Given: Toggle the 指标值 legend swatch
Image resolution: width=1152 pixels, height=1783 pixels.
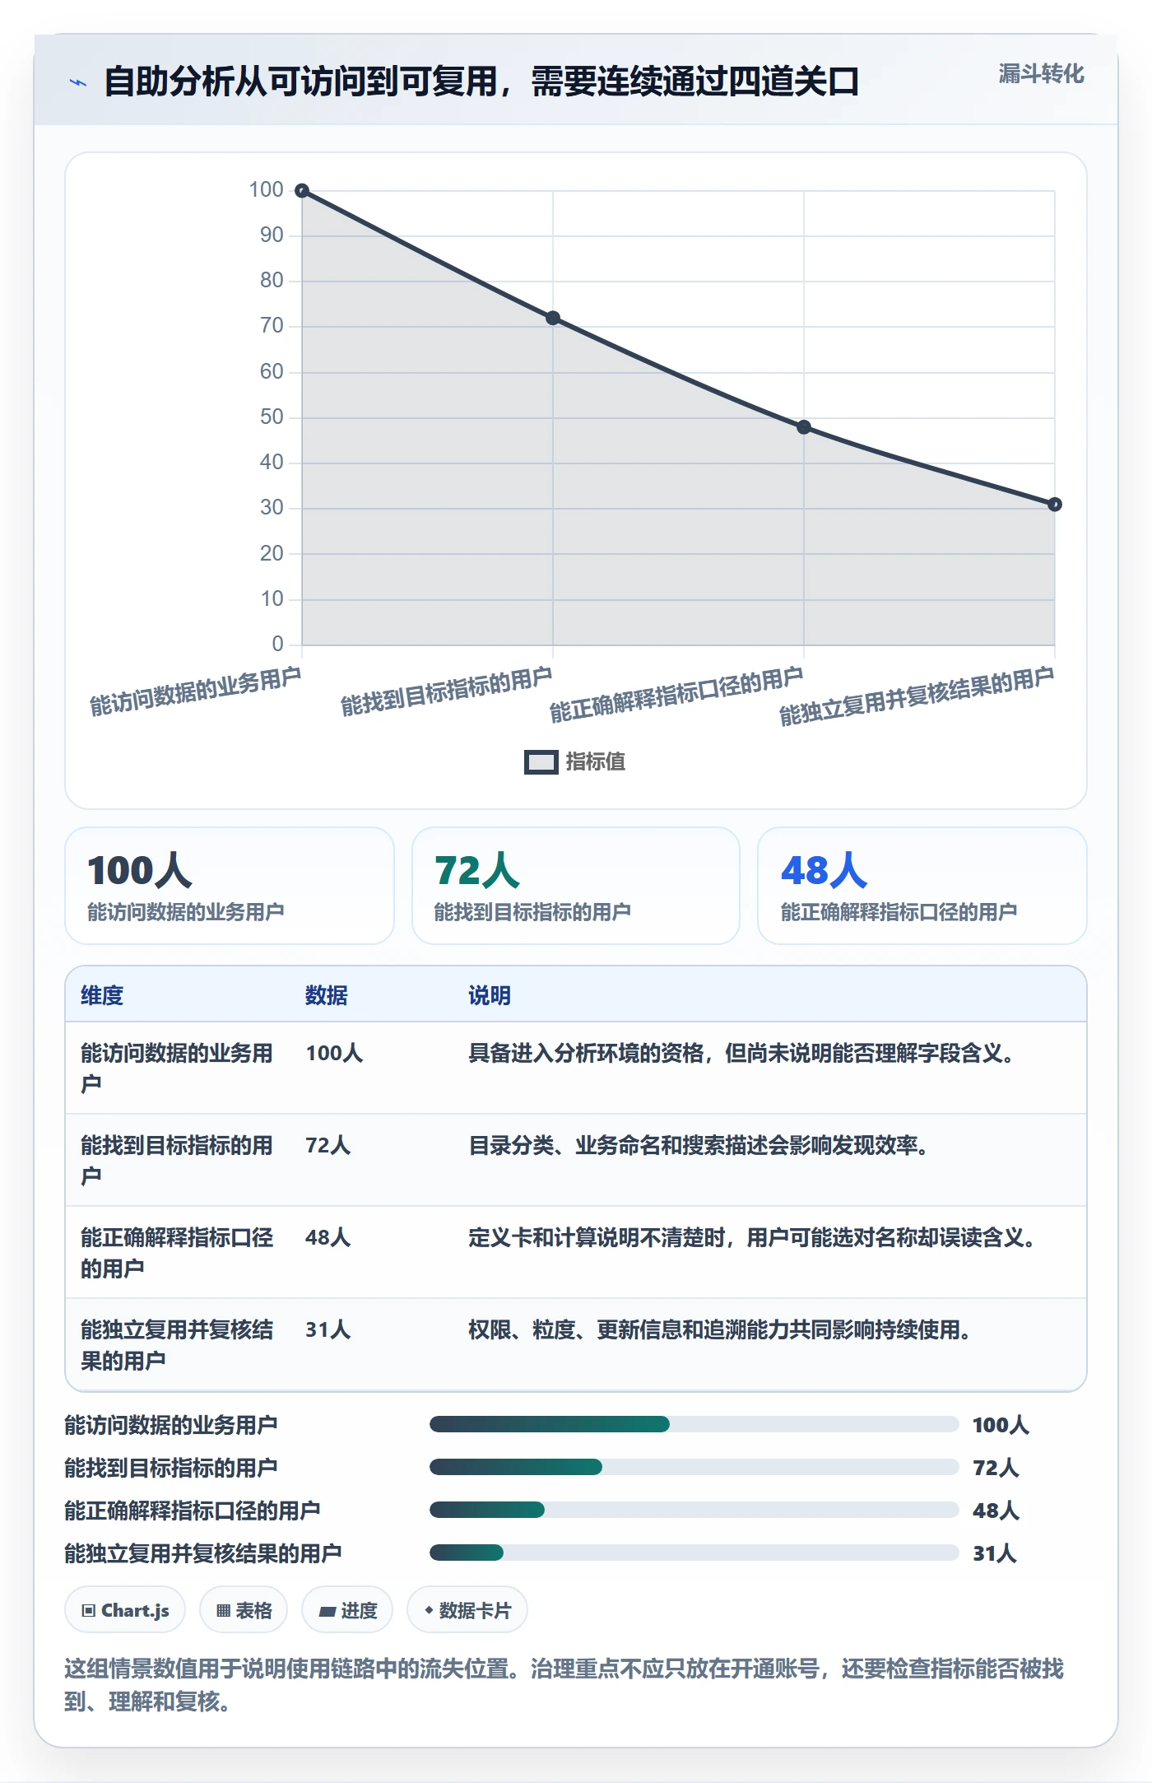Looking at the screenshot, I should (x=541, y=762).
